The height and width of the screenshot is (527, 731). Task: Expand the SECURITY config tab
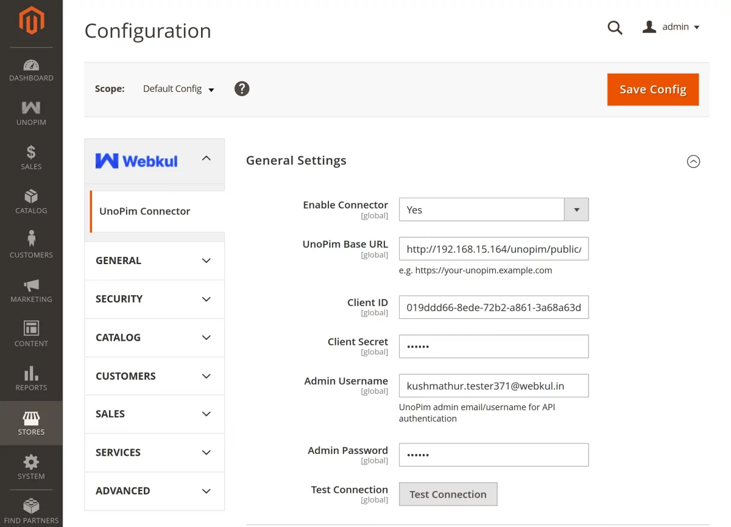point(154,299)
